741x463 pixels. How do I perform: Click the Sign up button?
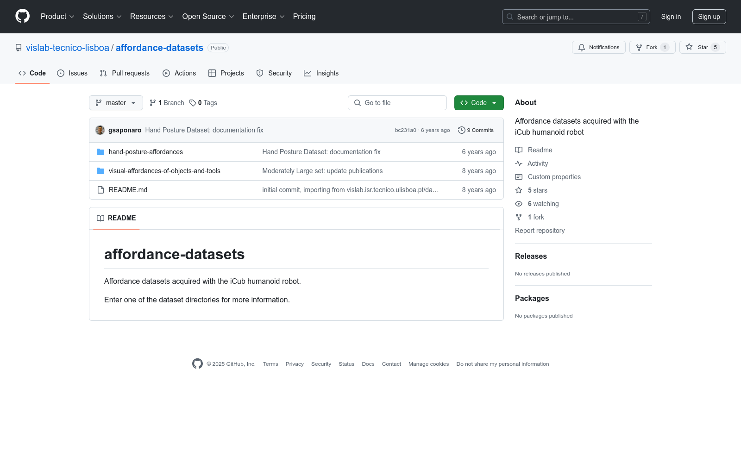pos(709,17)
